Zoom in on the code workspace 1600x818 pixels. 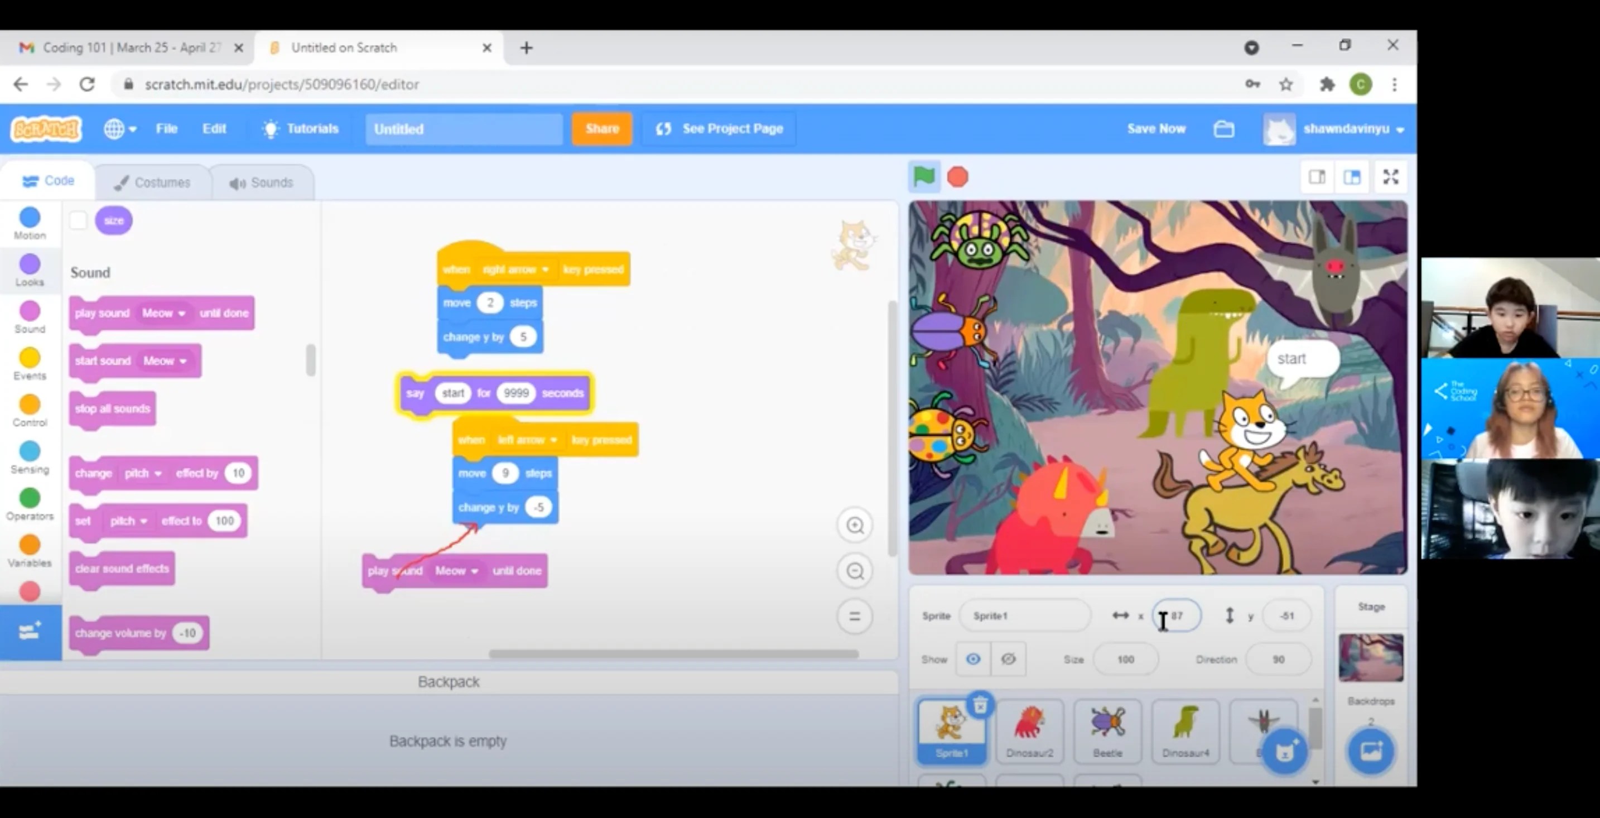[855, 525]
